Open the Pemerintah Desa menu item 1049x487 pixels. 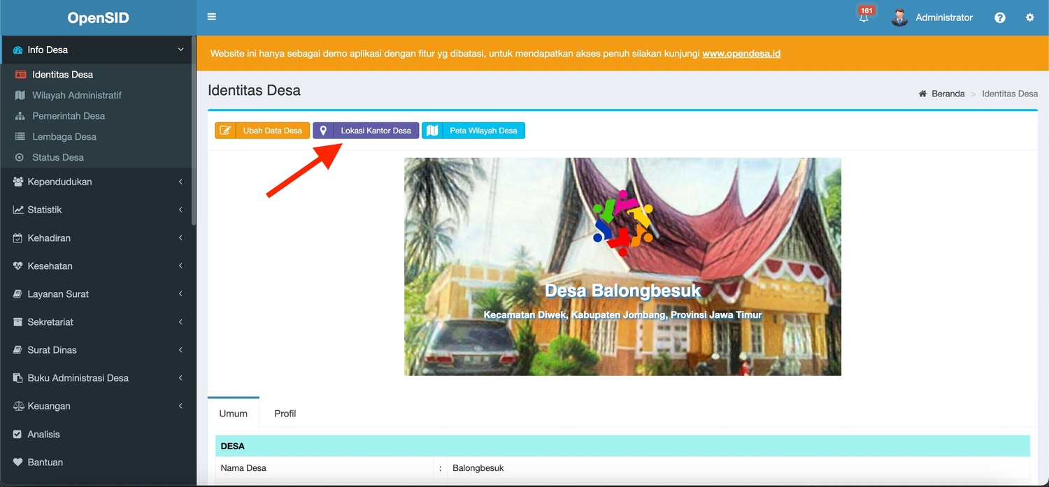pos(69,116)
